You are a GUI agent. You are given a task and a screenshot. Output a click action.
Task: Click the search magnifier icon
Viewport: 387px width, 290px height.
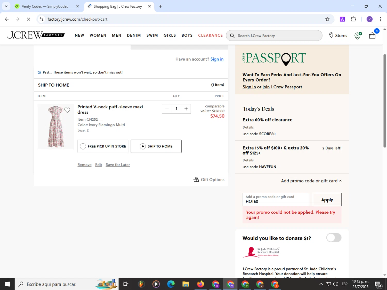pos(232,36)
